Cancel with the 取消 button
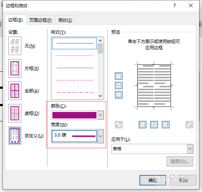 tap(183, 180)
